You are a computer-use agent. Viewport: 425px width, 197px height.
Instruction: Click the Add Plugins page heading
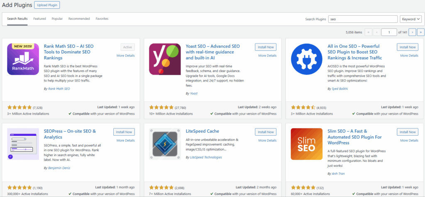coord(17,5)
